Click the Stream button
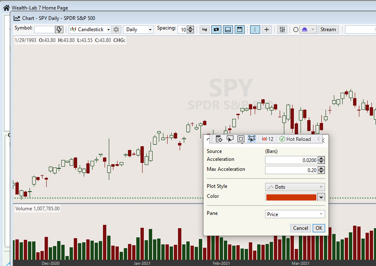 click(x=328, y=30)
